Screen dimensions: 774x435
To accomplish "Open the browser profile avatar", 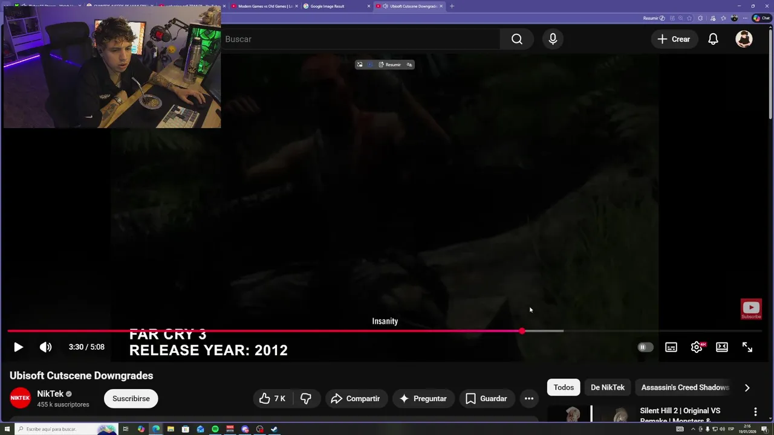I will coord(734,18).
